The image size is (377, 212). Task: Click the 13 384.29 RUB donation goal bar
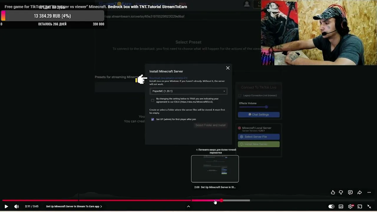[52, 16]
